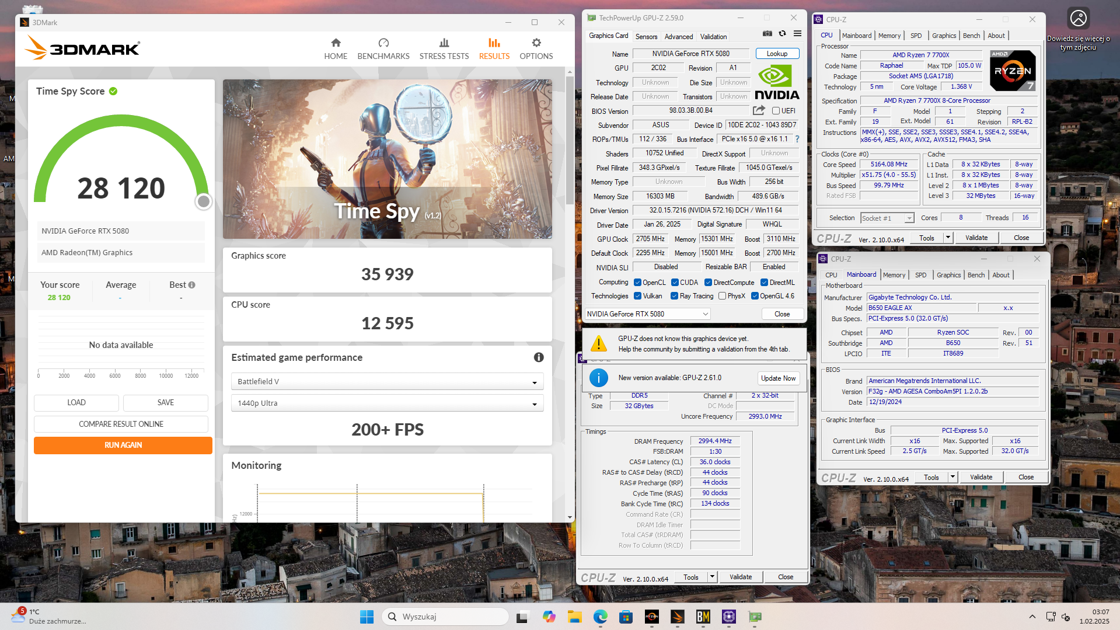Expand the Tools dropdown arrow in Mainboard CPU-Z window
1120x630 pixels.
click(x=952, y=477)
